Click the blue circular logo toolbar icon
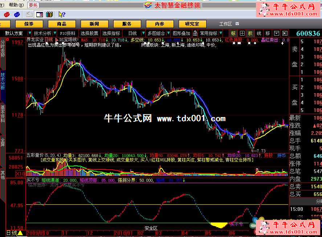322x237 pixels. point(17,15)
